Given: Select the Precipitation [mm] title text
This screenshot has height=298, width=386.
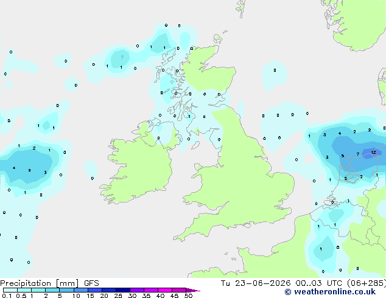Looking at the screenshot, I should point(40,283).
